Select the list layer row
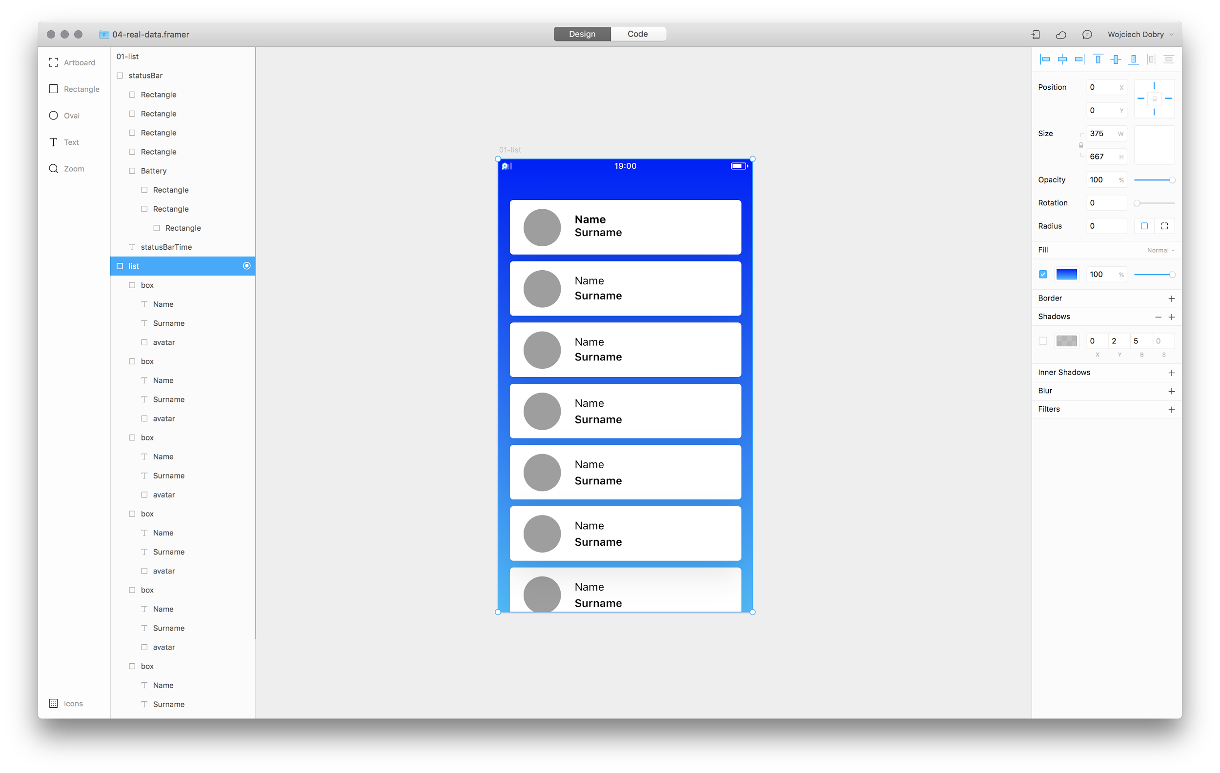 point(183,266)
